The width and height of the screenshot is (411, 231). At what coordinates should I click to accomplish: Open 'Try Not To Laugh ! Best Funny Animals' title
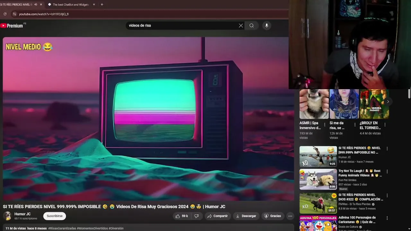pyautogui.click(x=360, y=173)
